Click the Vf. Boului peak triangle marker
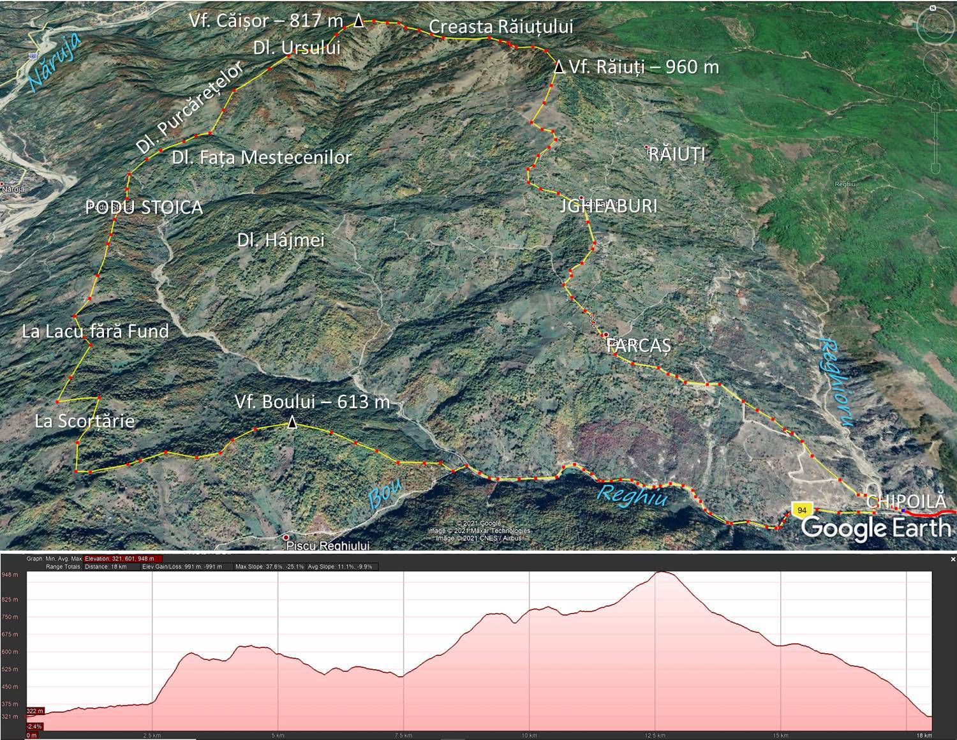Screen dimensions: 957x740 click(292, 422)
